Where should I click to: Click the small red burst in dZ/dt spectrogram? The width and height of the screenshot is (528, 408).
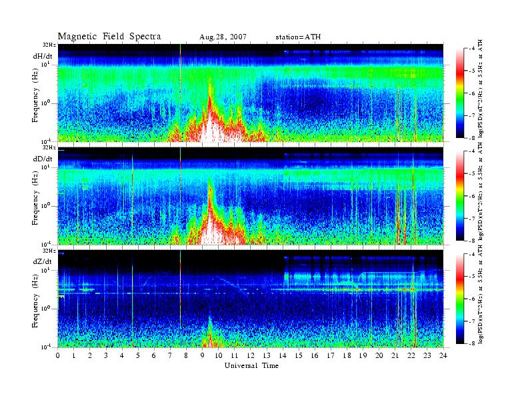coord(210,340)
